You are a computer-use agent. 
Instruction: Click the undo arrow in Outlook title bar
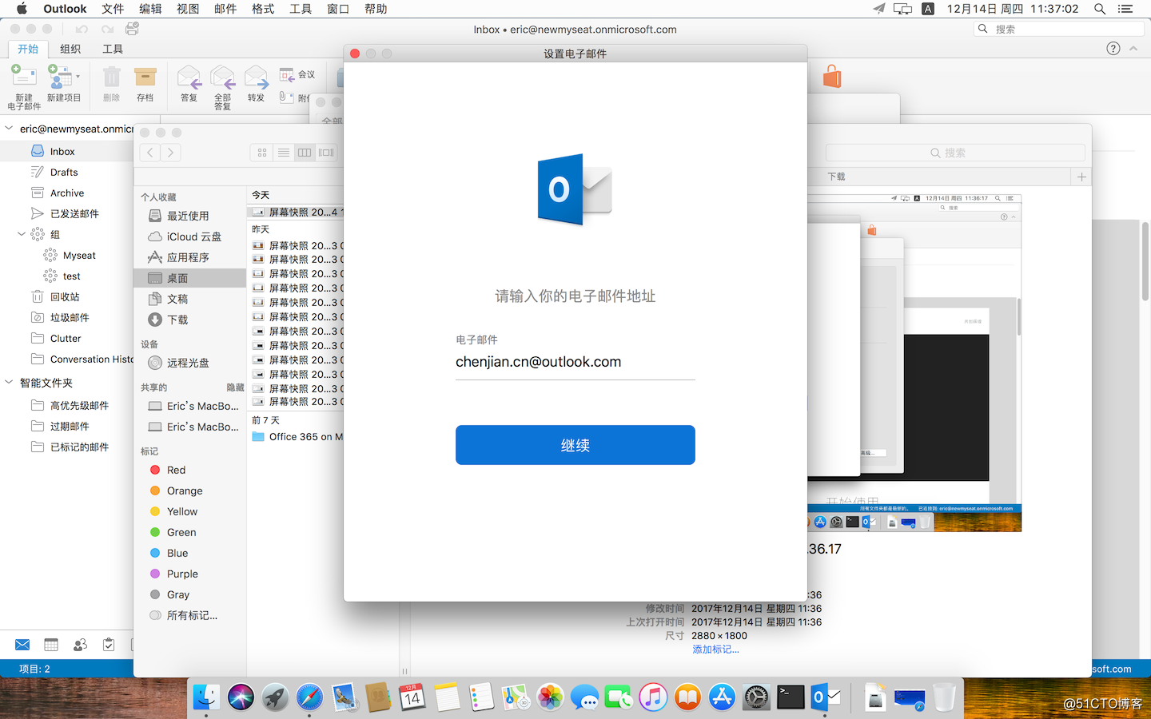[82, 30]
